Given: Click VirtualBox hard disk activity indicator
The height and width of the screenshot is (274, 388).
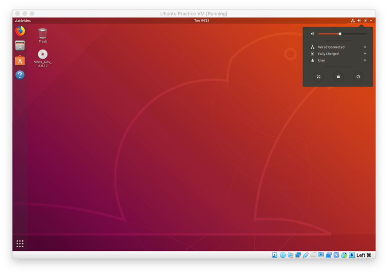Looking at the screenshot, I should (x=275, y=255).
